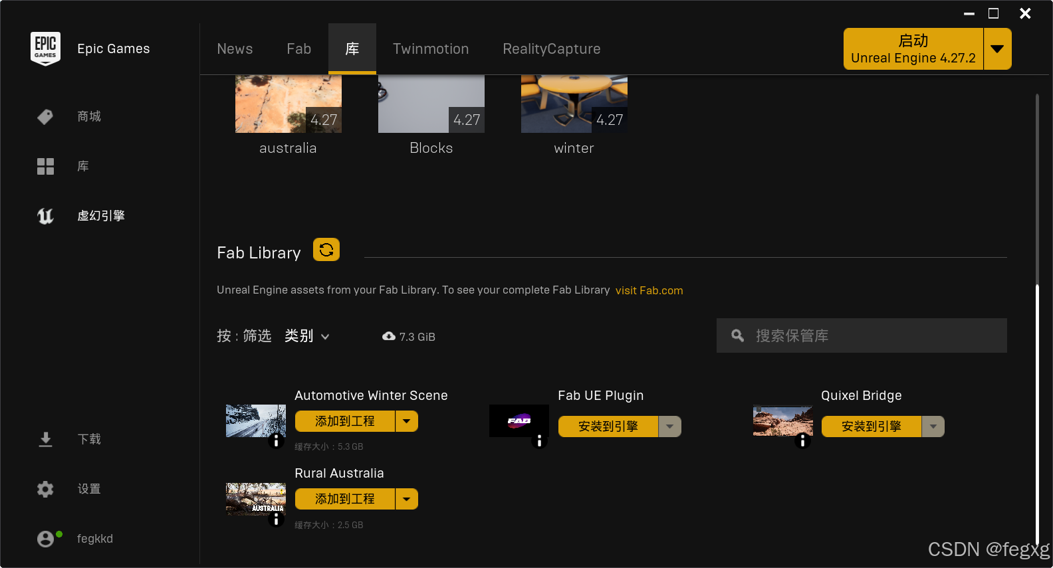Open 商城 store in the sidebar
Viewport: 1053px width, 568px height.
tap(89, 117)
